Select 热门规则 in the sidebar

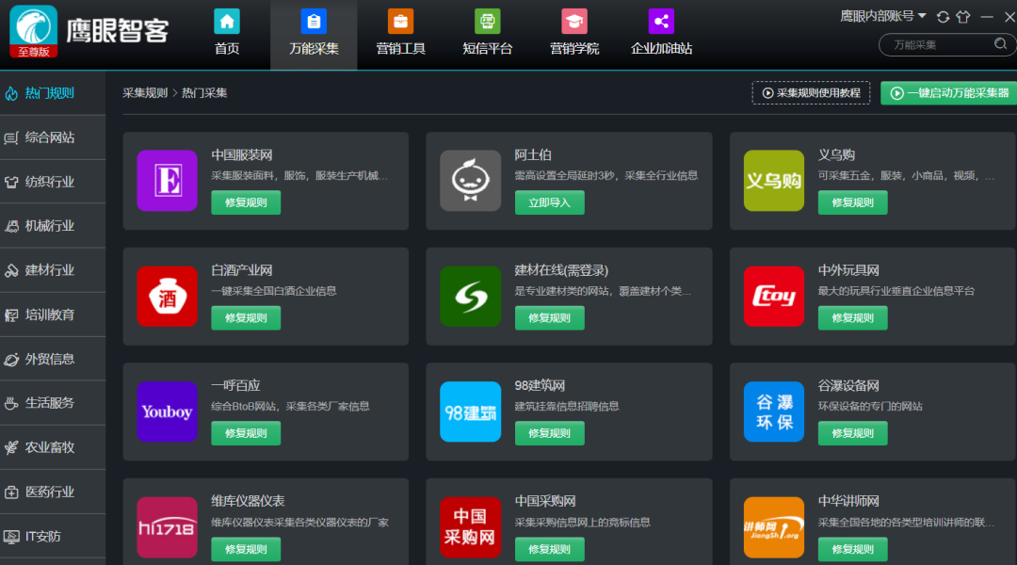pos(53,93)
